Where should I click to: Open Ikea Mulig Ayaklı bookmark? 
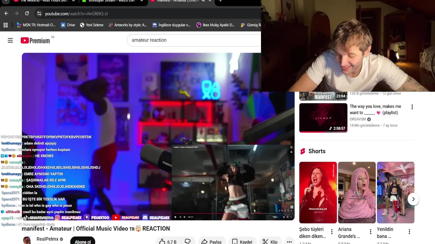pyautogui.click(x=215, y=25)
